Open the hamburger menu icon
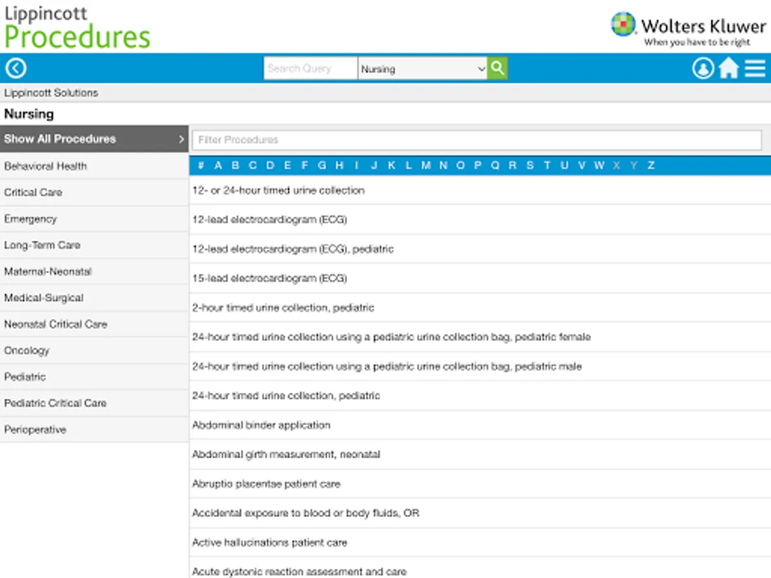The width and height of the screenshot is (771, 578). [755, 68]
